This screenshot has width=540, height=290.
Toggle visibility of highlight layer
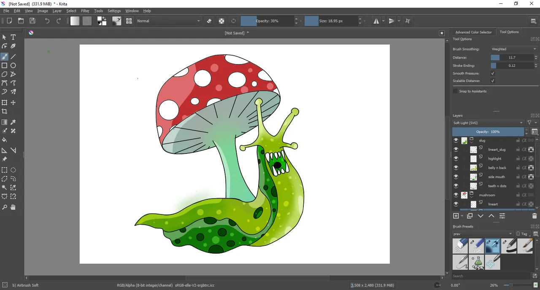[456, 159]
